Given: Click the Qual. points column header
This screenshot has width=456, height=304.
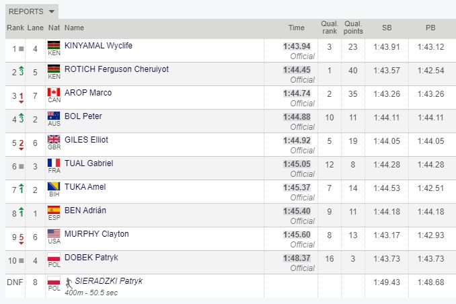Looking at the screenshot, I should [x=352, y=28].
